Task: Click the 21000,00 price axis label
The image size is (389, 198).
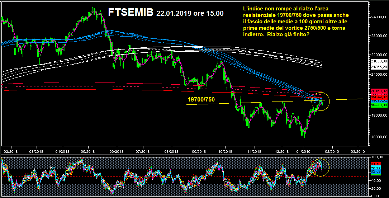Action: click(379, 75)
